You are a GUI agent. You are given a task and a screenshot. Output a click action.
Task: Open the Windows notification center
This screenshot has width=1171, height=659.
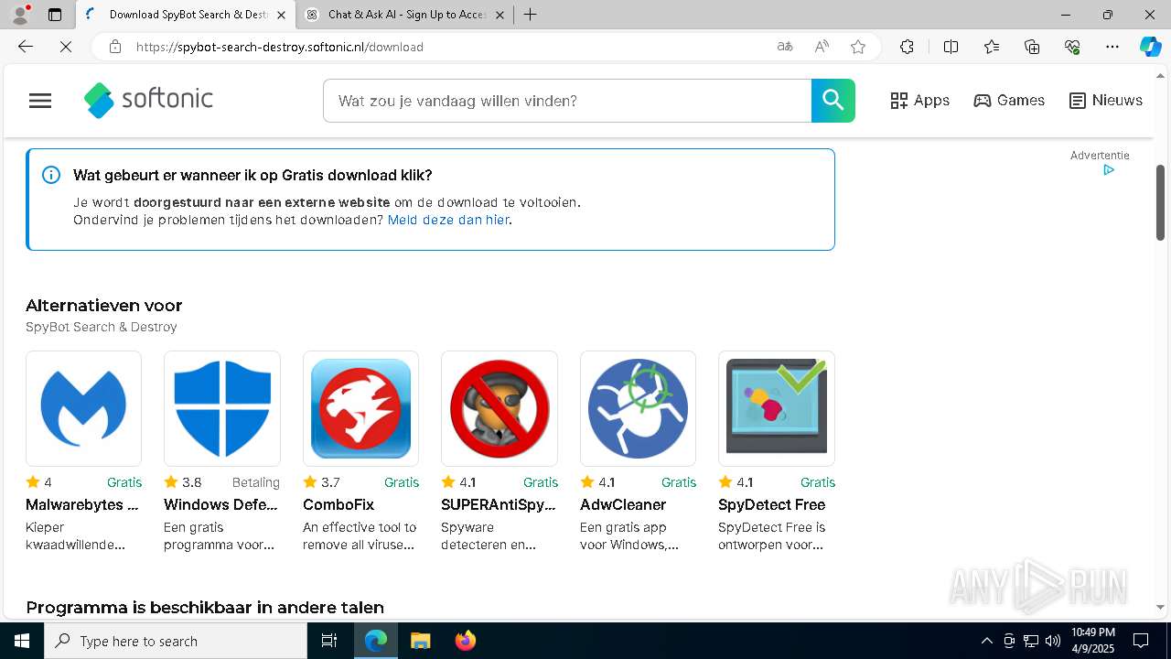pyautogui.click(x=1141, y=641)
